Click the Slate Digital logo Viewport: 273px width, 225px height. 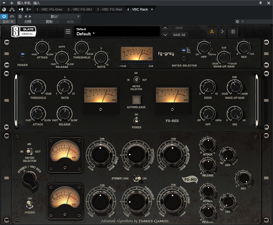click(24, 31)
